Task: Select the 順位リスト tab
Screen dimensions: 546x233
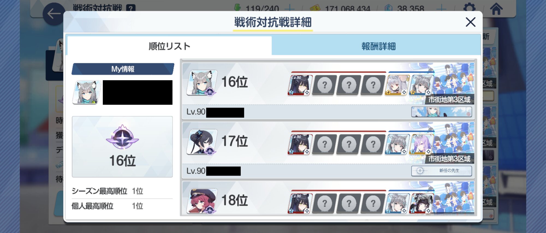Action: pyautogui.click(x=169, y=46)
